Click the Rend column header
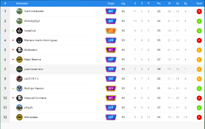This screenshot has height=129, width=205. 199,3
